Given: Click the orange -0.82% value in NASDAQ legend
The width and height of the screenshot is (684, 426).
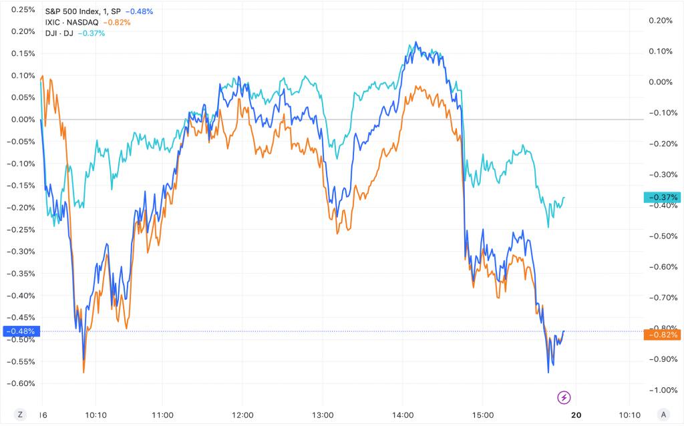Looking at the screenshot, I should click(117, 22).
